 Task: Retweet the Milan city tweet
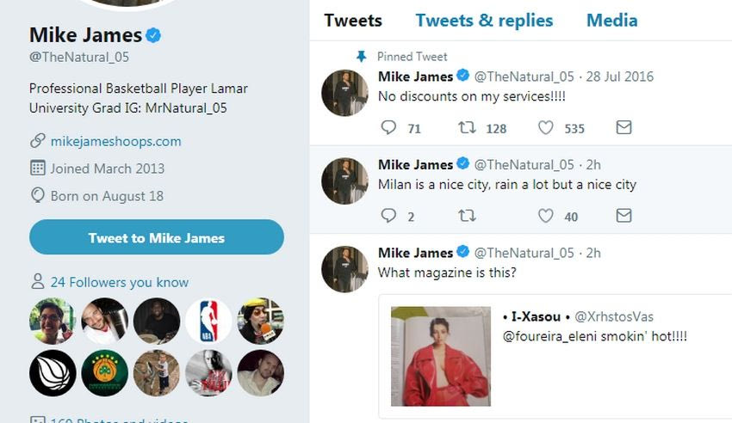pyautogui.click(x=467, y=216)
